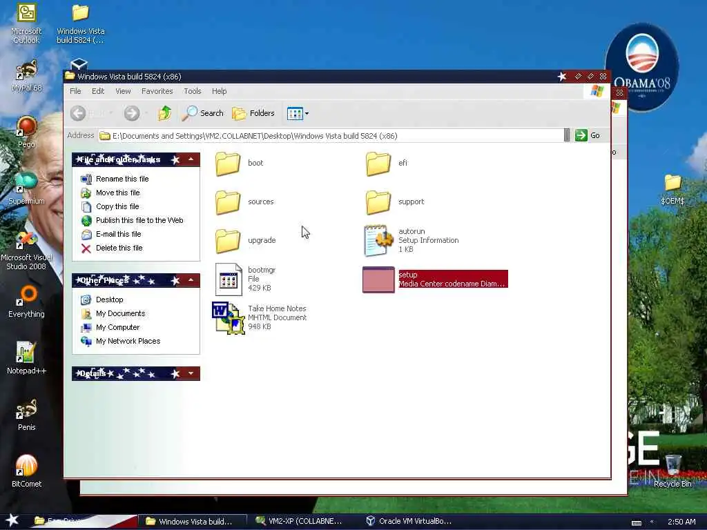This screenshot has width=707, height=530.
Task: Select Microsoft Outlook desktop icon
Action: click(x=26, y=24)
